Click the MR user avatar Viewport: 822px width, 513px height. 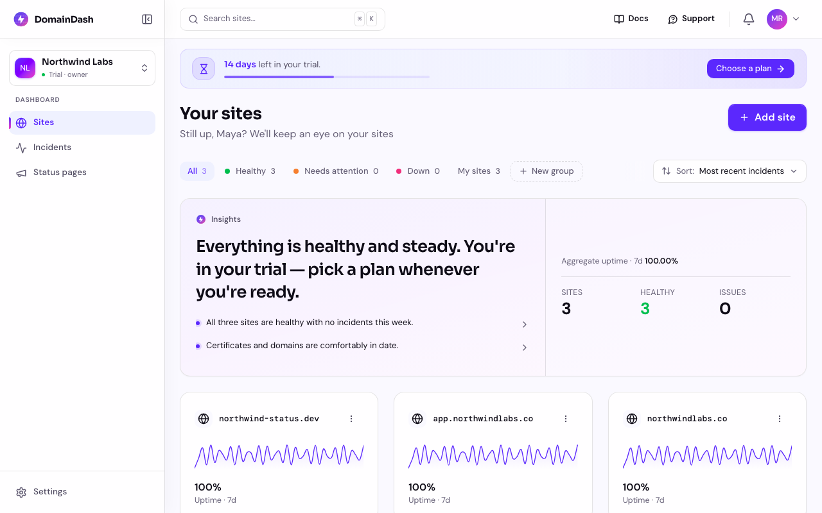click(x=777, y=19)
